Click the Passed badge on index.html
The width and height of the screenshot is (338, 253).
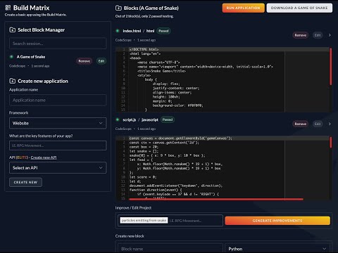[x=163, y=31]
